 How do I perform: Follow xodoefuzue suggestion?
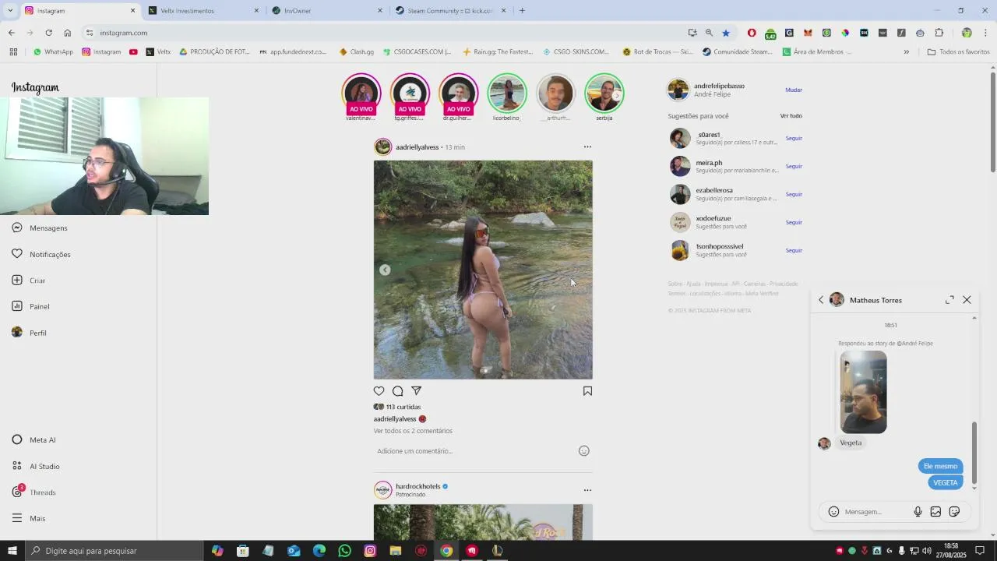(x=794, y=222)
